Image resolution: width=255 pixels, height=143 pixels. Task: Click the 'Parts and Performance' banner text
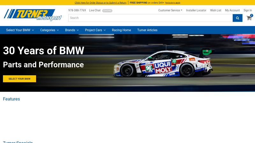tap(43, 65)
